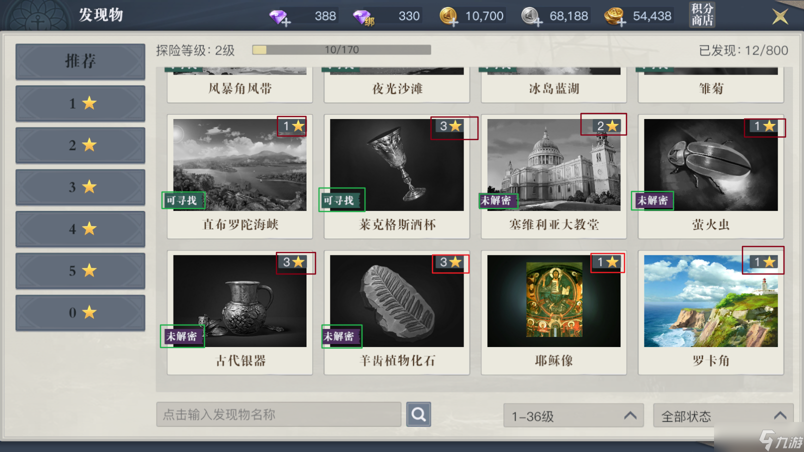Click the 2-star badge on 塞维利亚大教堂

point(607,126)
